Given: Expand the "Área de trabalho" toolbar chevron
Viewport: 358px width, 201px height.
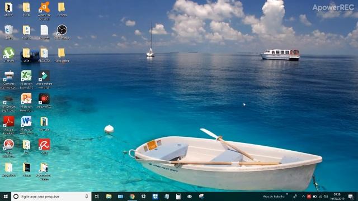Looking at the screenshot, I should click(287, 194).
